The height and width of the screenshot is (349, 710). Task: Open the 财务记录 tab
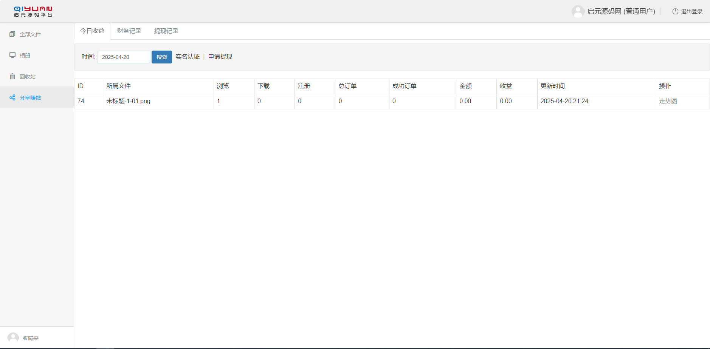click(129, 31)
